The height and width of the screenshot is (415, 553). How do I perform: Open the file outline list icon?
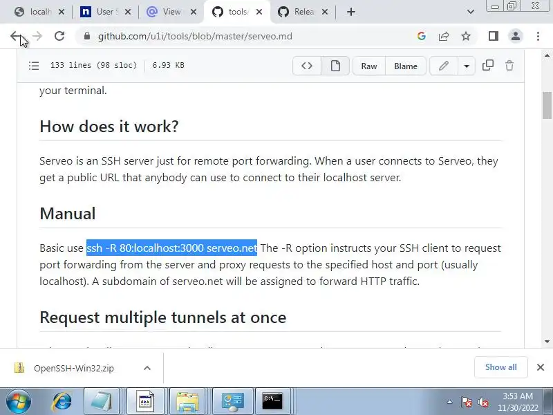(34, 66)
